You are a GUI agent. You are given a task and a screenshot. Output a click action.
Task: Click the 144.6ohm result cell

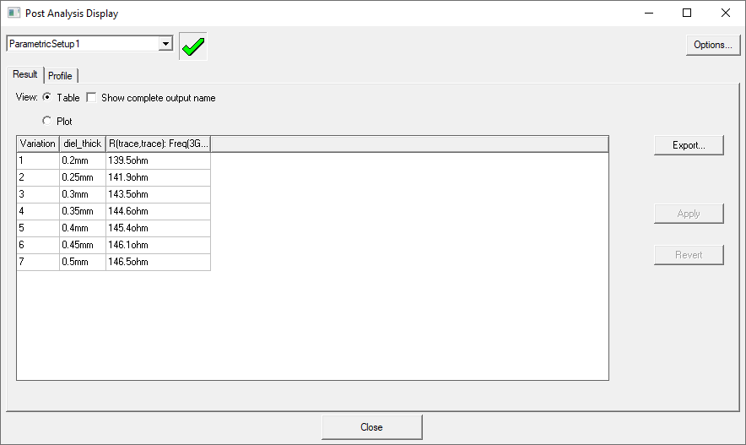158,211
